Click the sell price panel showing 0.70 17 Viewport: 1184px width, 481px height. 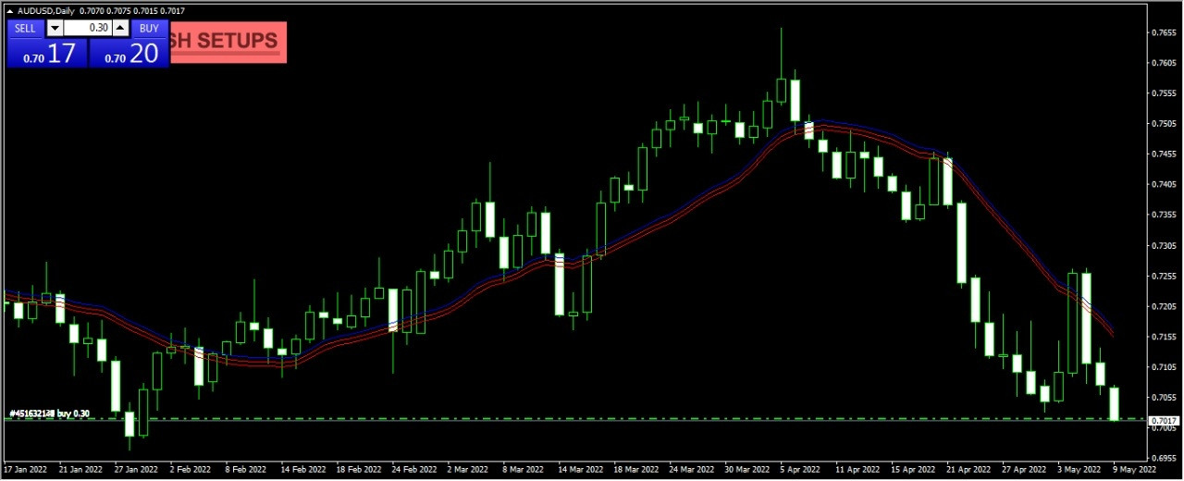(x=47, y=54)
